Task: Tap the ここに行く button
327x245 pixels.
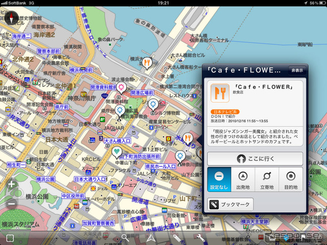Action: click(255, 159)
